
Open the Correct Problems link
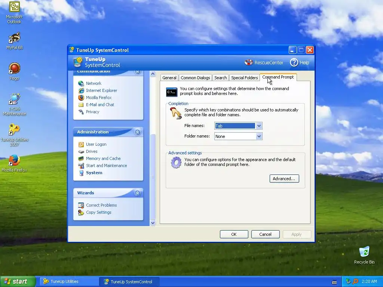click(101, 205)
